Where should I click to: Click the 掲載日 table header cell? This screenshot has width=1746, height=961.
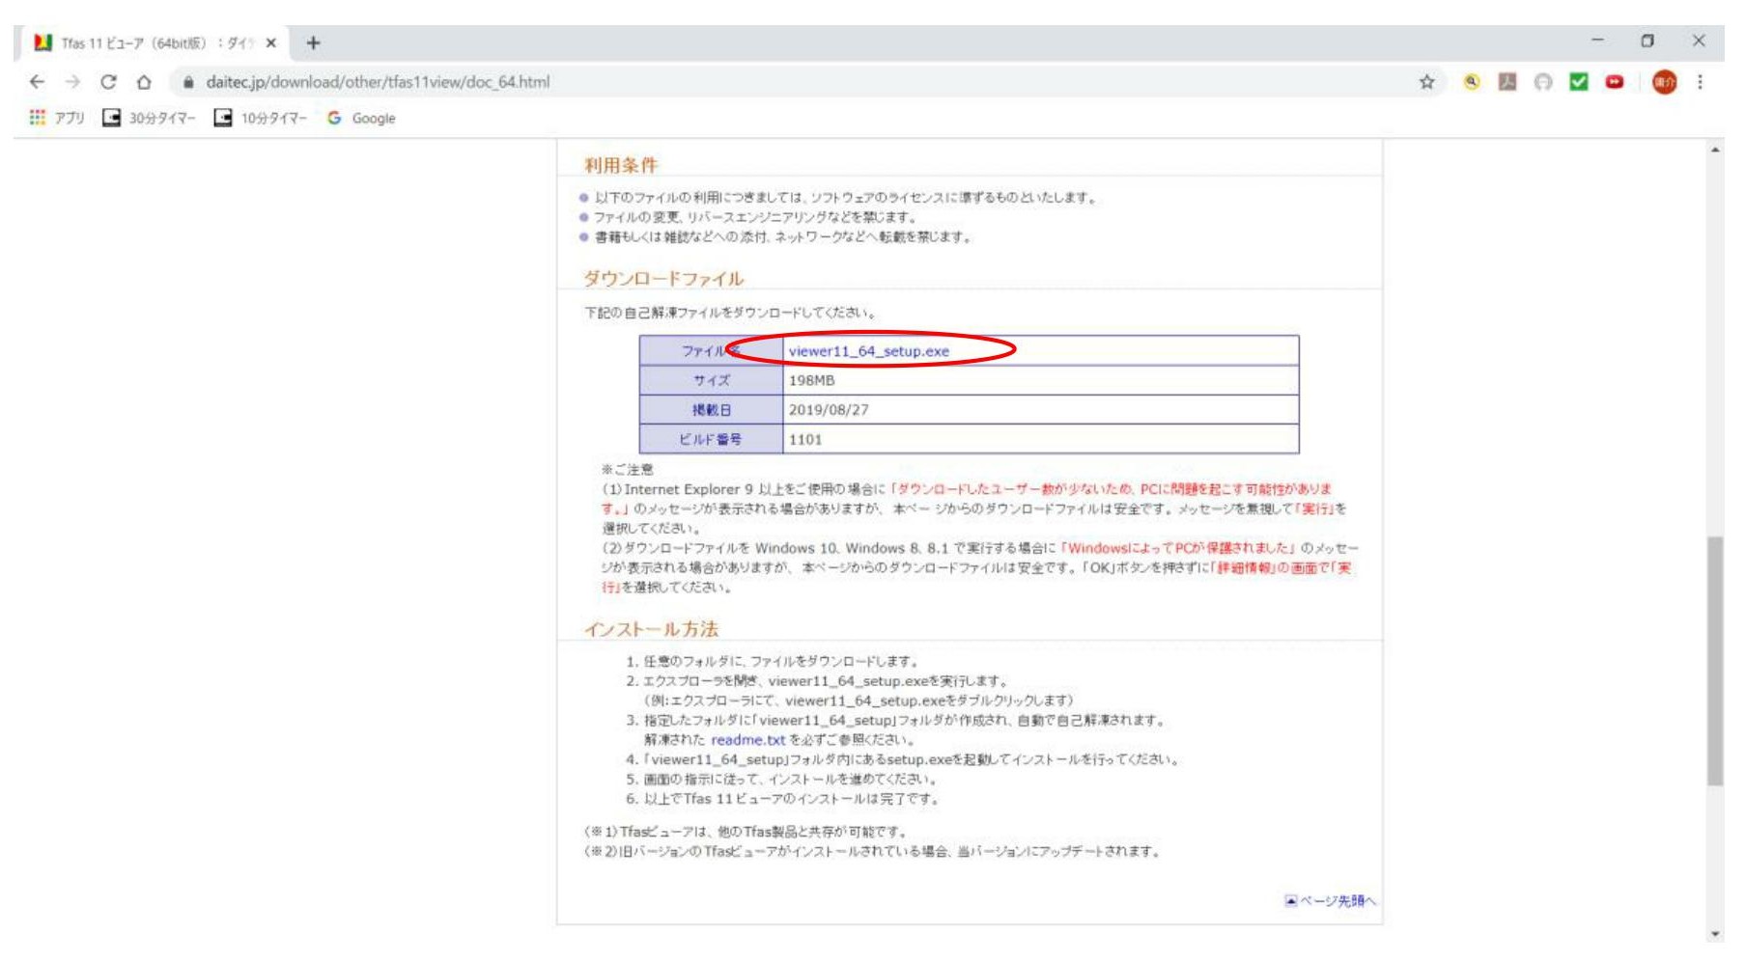711,410
